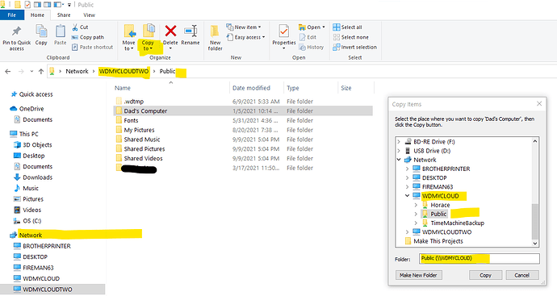Click Cancel in Copy Items dialog
The image size is (557, 296).
click(x=521, y=275)
